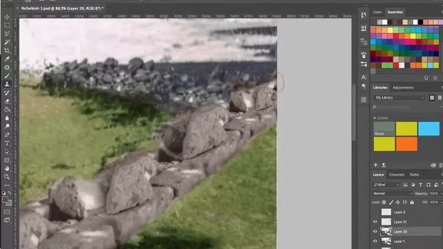Open the History panel icon
The height and width of the screenshot is (249, 443).
coord(363,15)
